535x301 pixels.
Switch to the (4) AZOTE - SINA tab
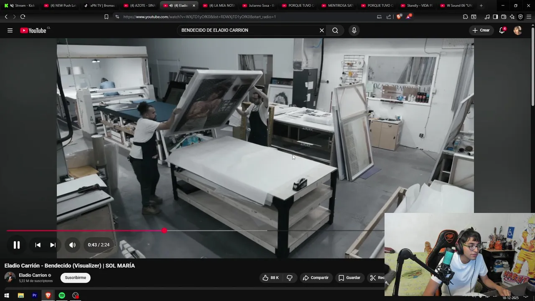point(140,5)
